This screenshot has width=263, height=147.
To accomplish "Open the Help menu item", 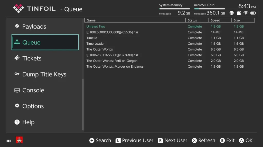I will click(45, 122).
